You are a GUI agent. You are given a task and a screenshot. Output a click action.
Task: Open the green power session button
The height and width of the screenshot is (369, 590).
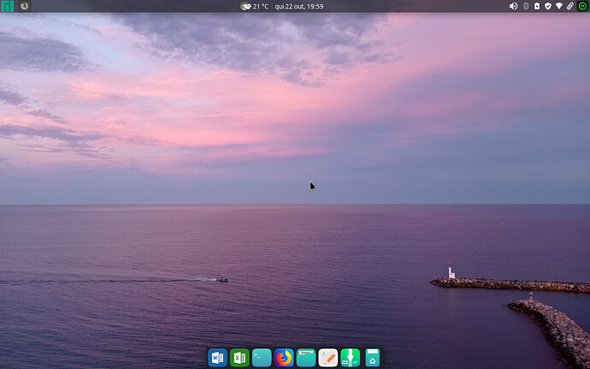tap(582, 6)
